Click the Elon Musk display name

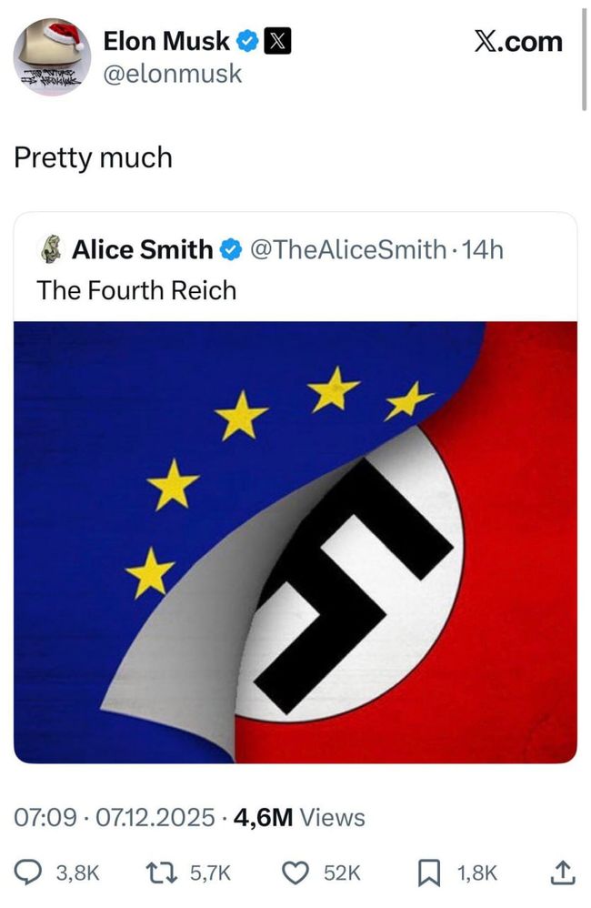(166, 41)
